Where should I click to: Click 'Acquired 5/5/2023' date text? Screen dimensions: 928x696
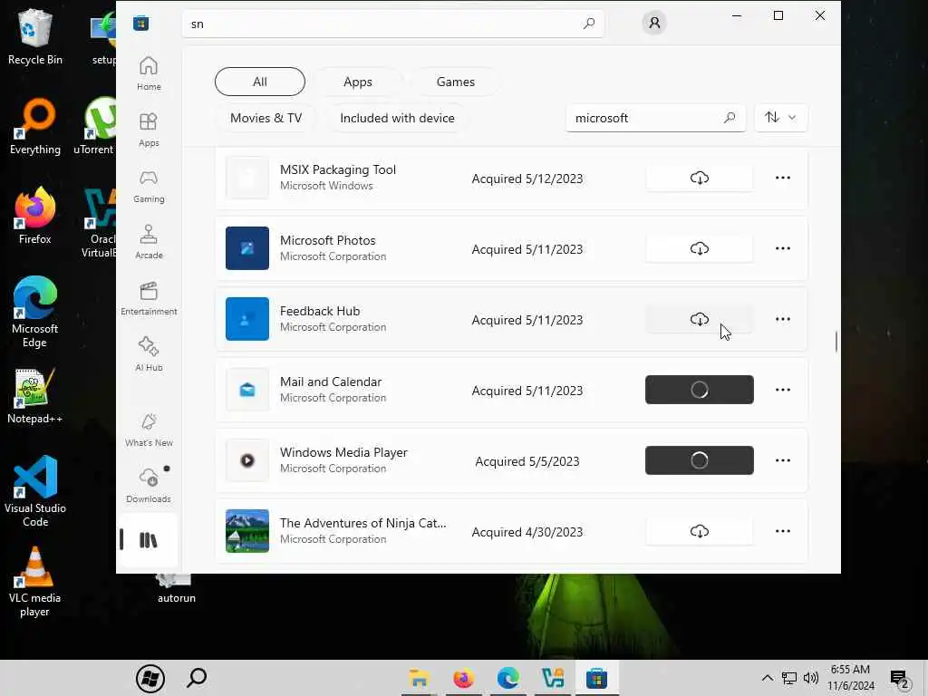click(527, 461)
